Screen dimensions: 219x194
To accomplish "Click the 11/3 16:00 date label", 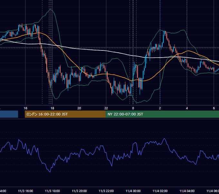I will (x=25, y=191).
